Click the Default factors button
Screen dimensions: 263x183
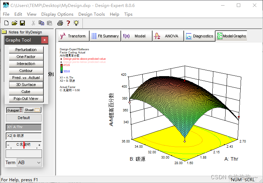pyautogui.click(x=24, y=118)
